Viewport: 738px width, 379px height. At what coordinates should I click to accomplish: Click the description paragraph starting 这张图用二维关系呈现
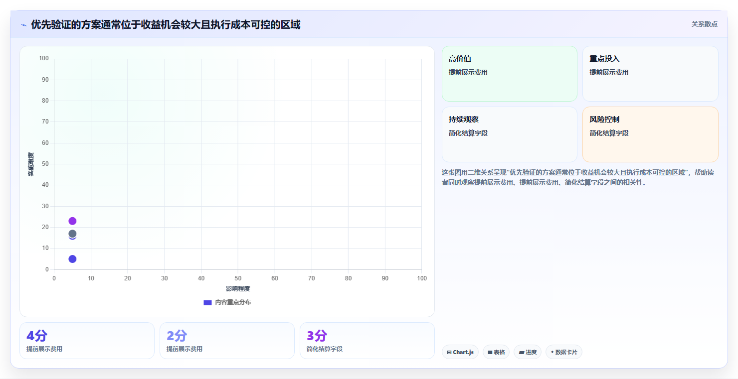(578, 177)
